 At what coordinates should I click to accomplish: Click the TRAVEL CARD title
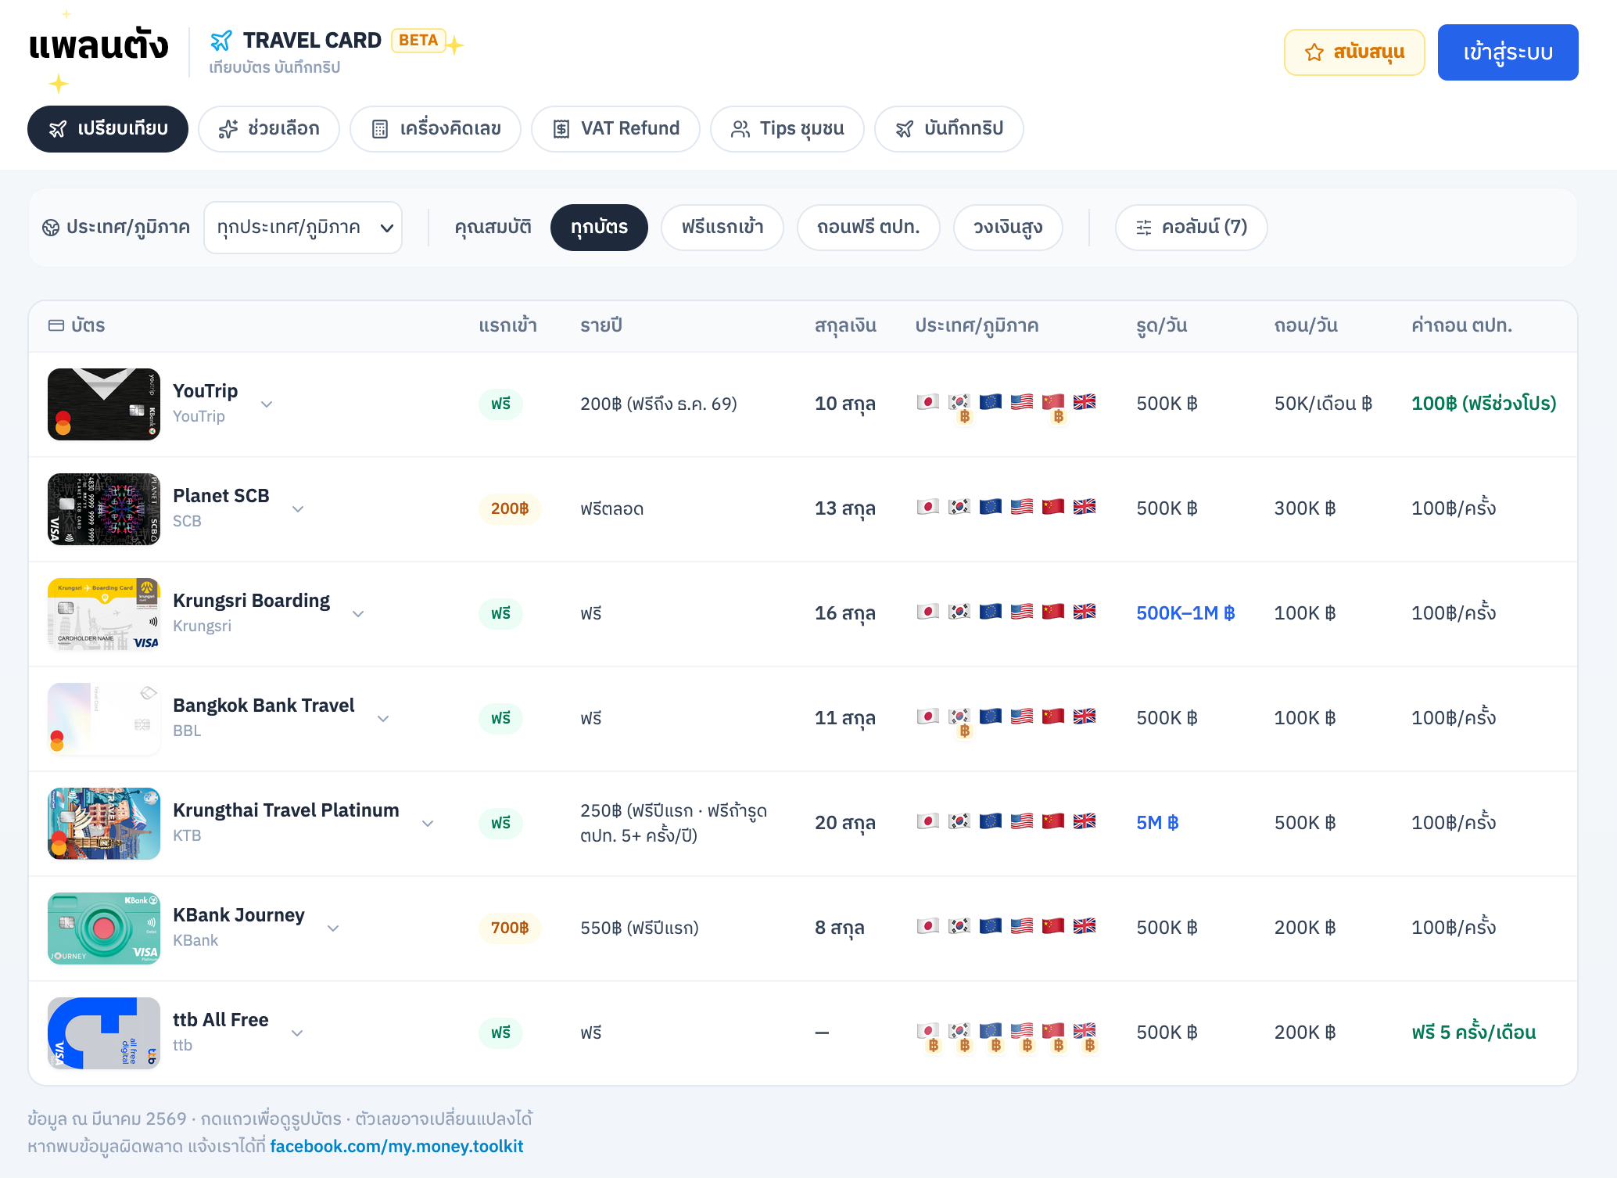click(312, 41)
